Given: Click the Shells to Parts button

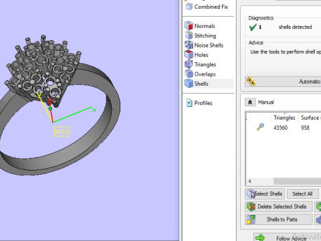Looking at the screenshot, I should coord(279,220).
